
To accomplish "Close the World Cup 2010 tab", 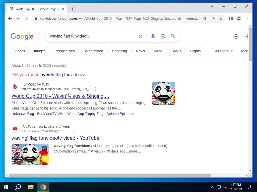I will coord(62,9).
